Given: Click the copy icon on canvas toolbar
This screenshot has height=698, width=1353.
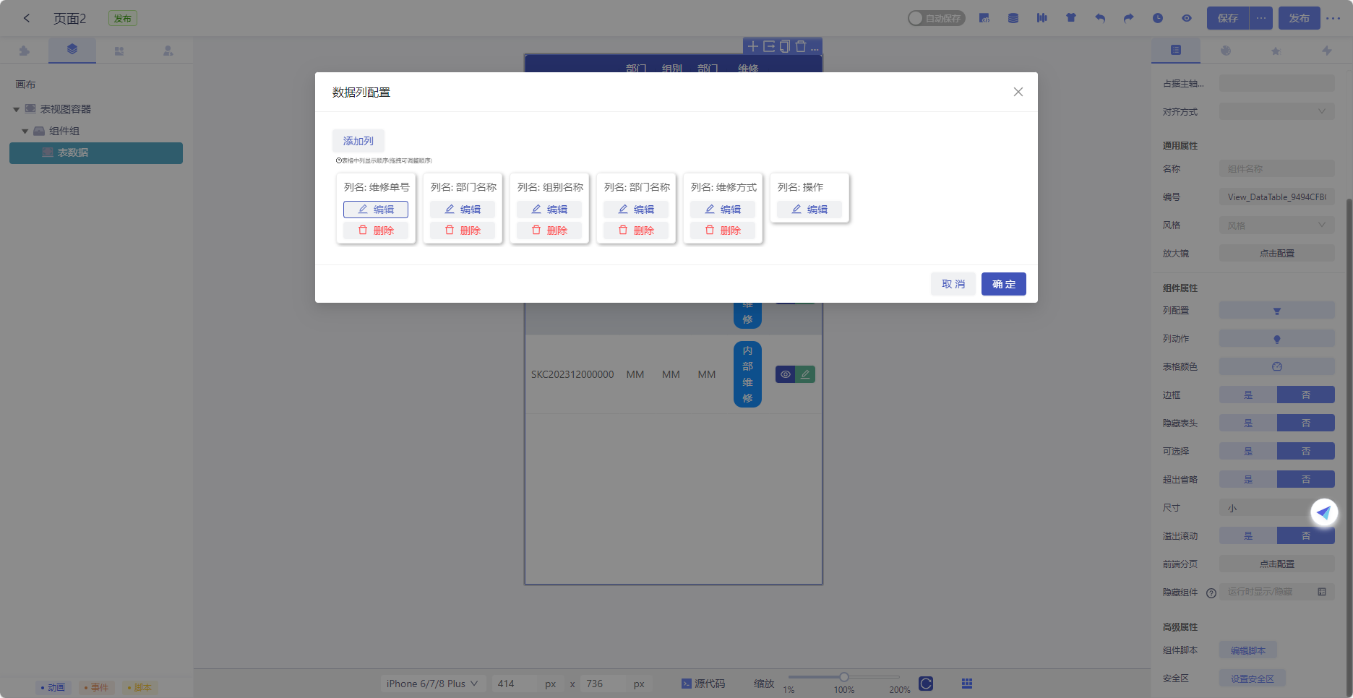Looking at the screenshot, I should (x=785, y=46).
